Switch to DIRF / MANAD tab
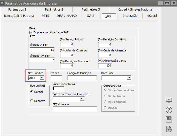The height and width of the screenshot is (136, 177). pyautogui.click(x=66, y=16)
